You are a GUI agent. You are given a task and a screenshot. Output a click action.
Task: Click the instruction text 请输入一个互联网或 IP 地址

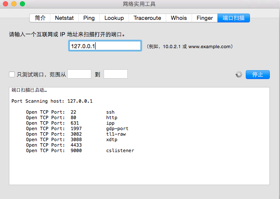click(68, 34)
